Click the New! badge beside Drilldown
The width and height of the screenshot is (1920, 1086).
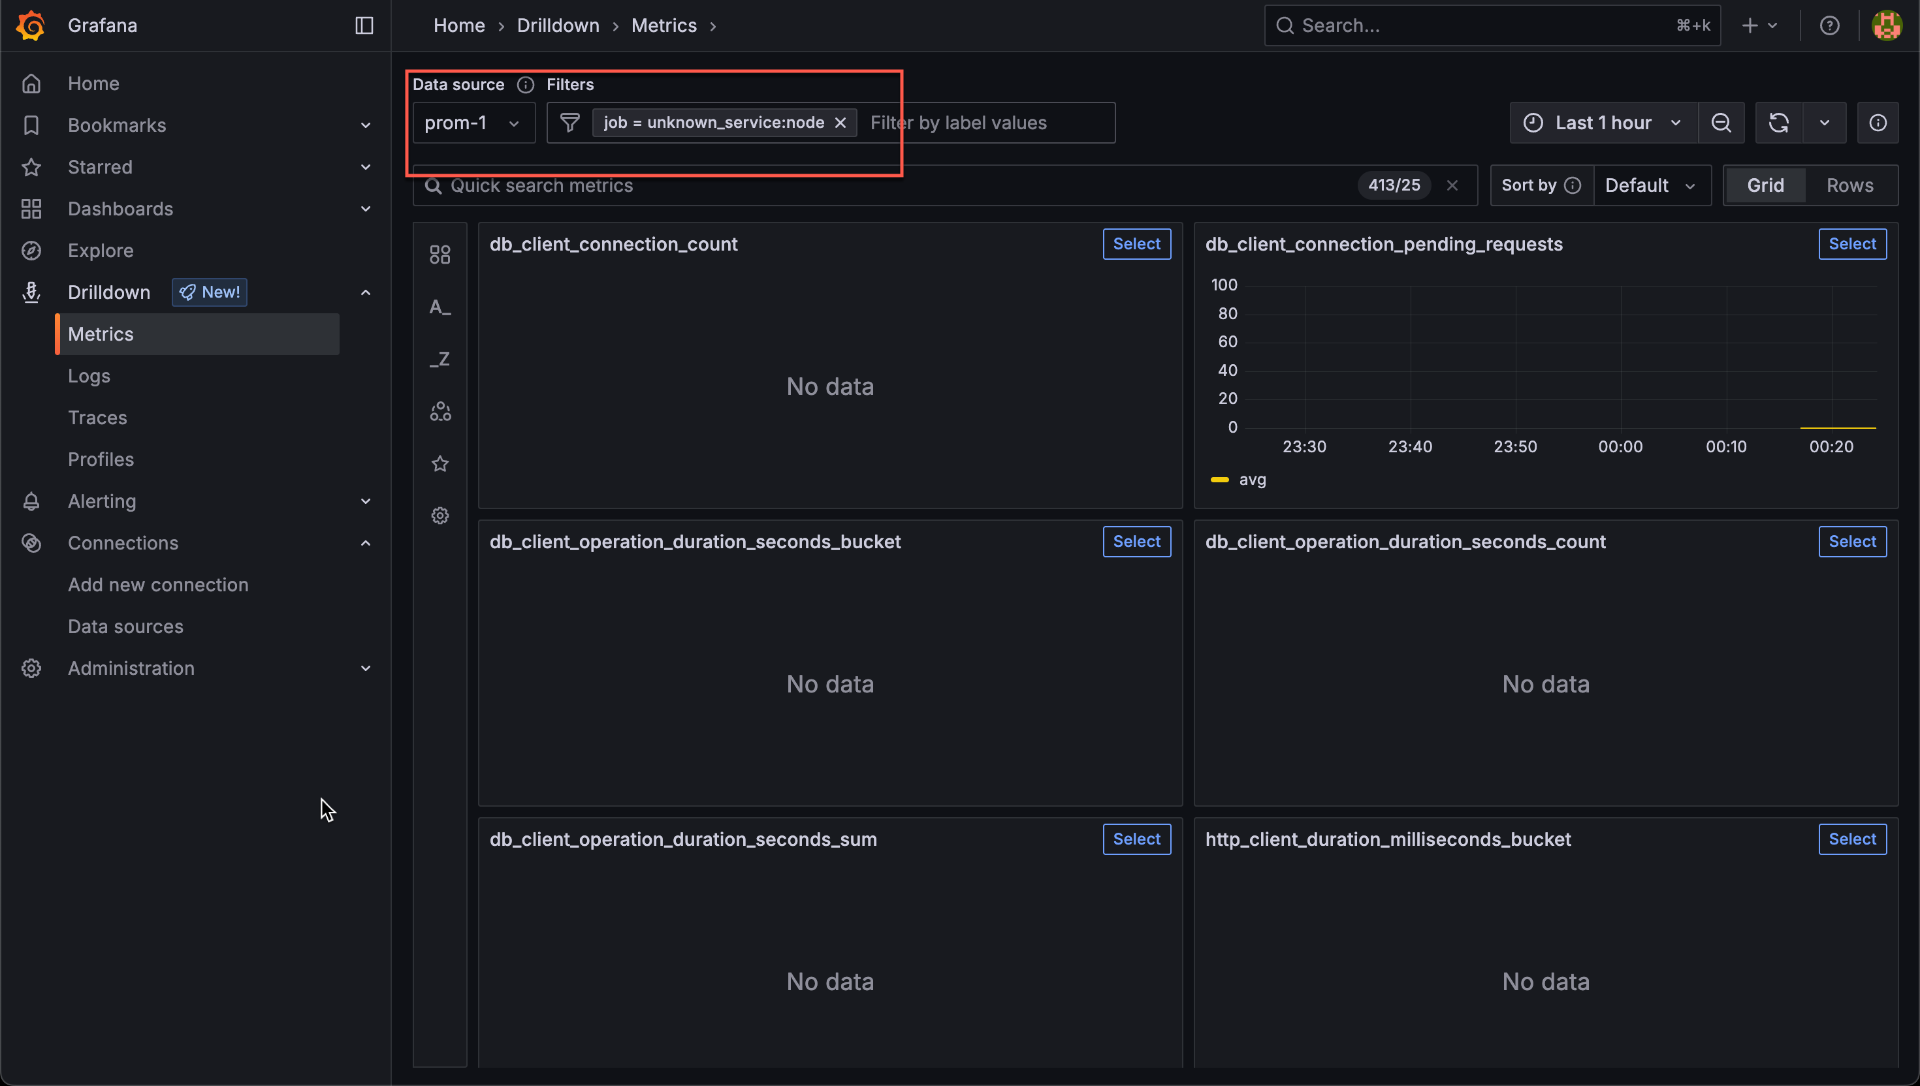(x=210, y=292)
